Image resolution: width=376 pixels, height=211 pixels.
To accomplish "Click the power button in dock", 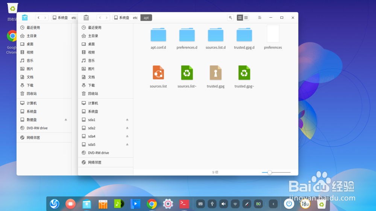I will tap(289, 204).
